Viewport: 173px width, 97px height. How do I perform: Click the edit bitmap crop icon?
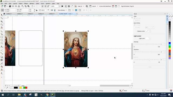tap(69, 10)
